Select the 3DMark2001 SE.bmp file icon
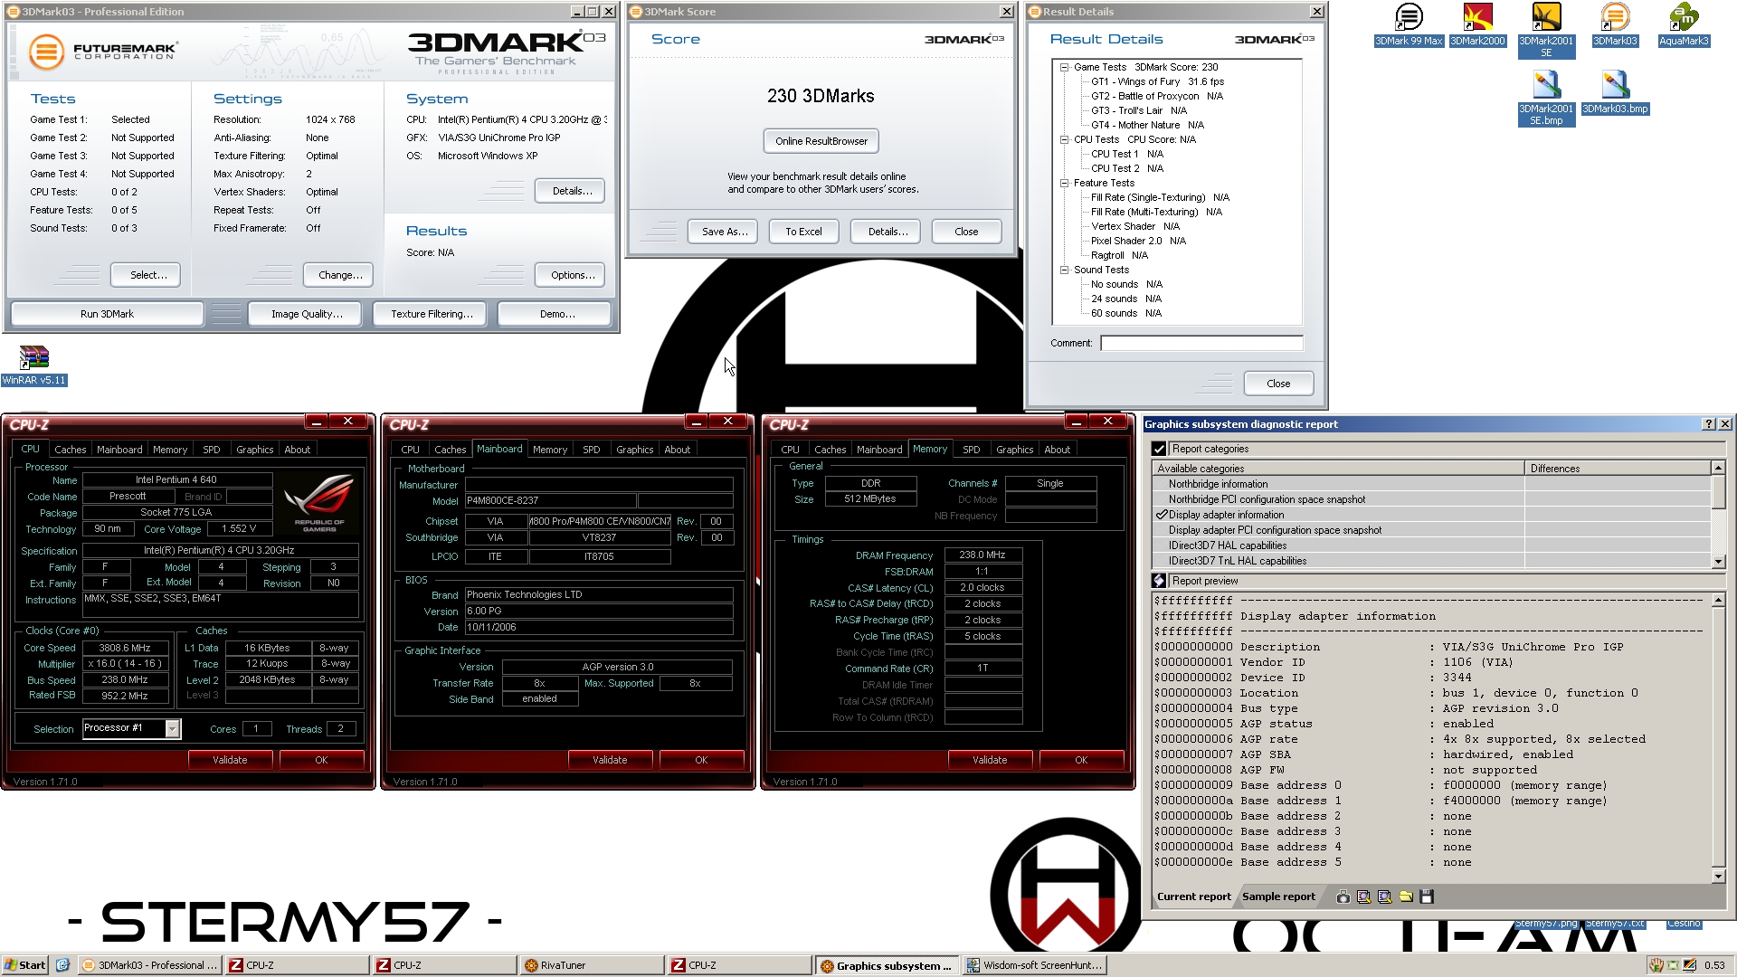The image size is (1737, 977). pos(1546,98)
